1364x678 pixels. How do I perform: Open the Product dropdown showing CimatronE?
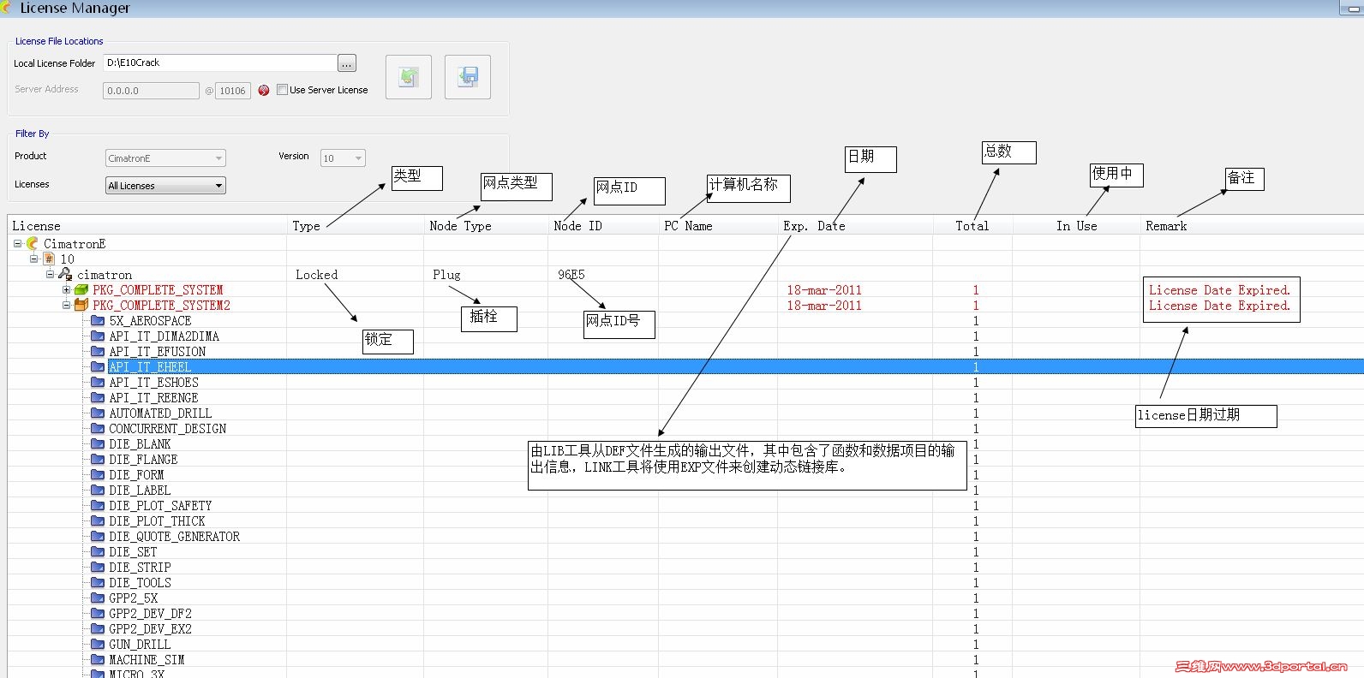tap(165, 158)
